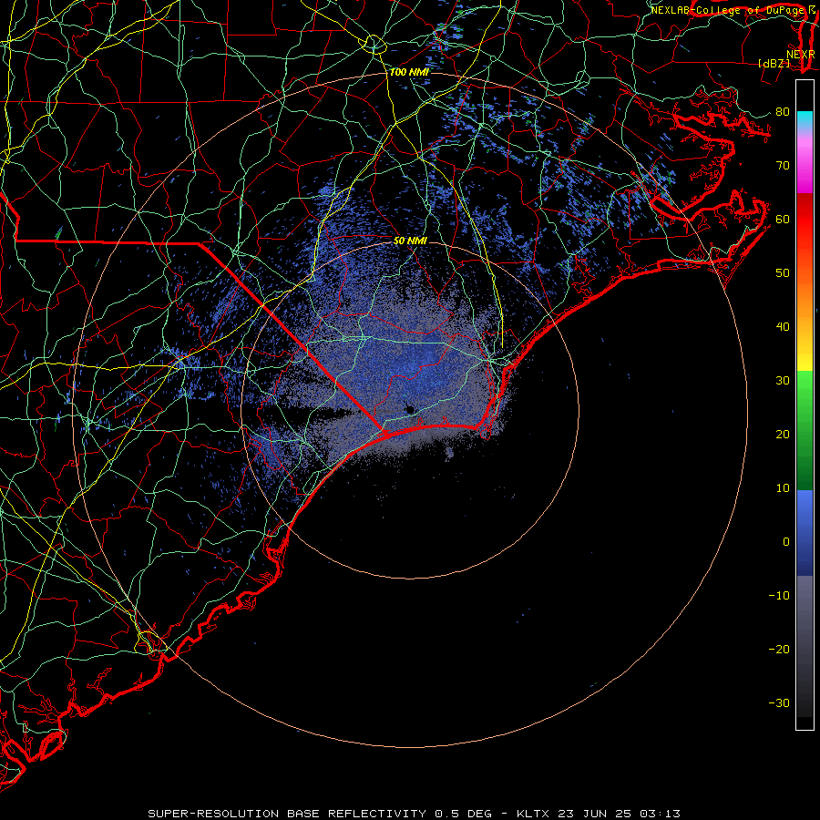Click the NEXR label above the dBZ unit
Screen dimensions: 820x820
coord(801,55)
